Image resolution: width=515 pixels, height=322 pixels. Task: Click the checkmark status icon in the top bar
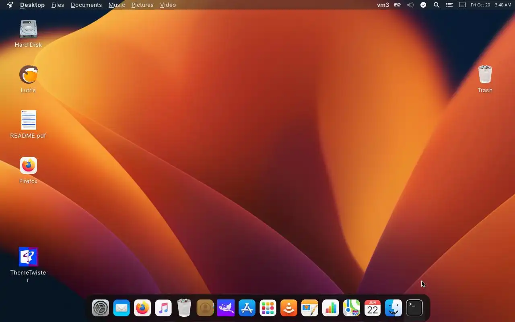pos(423,5)
